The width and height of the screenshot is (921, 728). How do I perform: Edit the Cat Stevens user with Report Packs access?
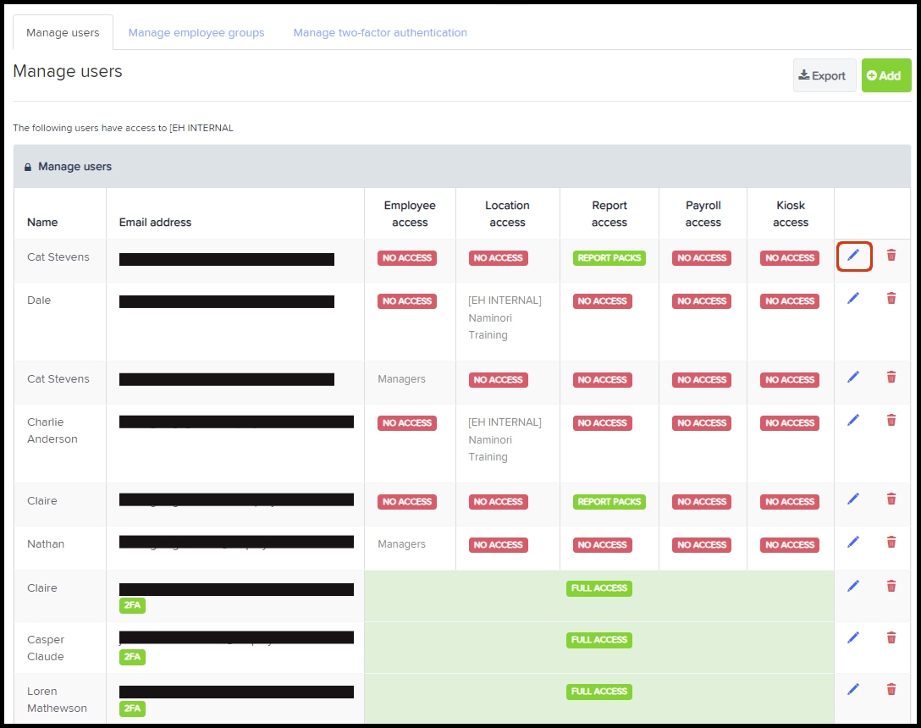click(853, 256)
